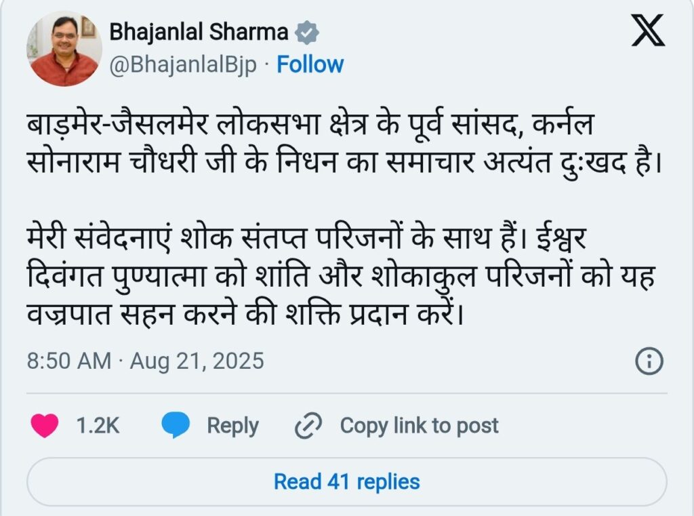Click the chain link copy icon
The height and width of the screenshot is (516, 694).
tap(308, 426)
